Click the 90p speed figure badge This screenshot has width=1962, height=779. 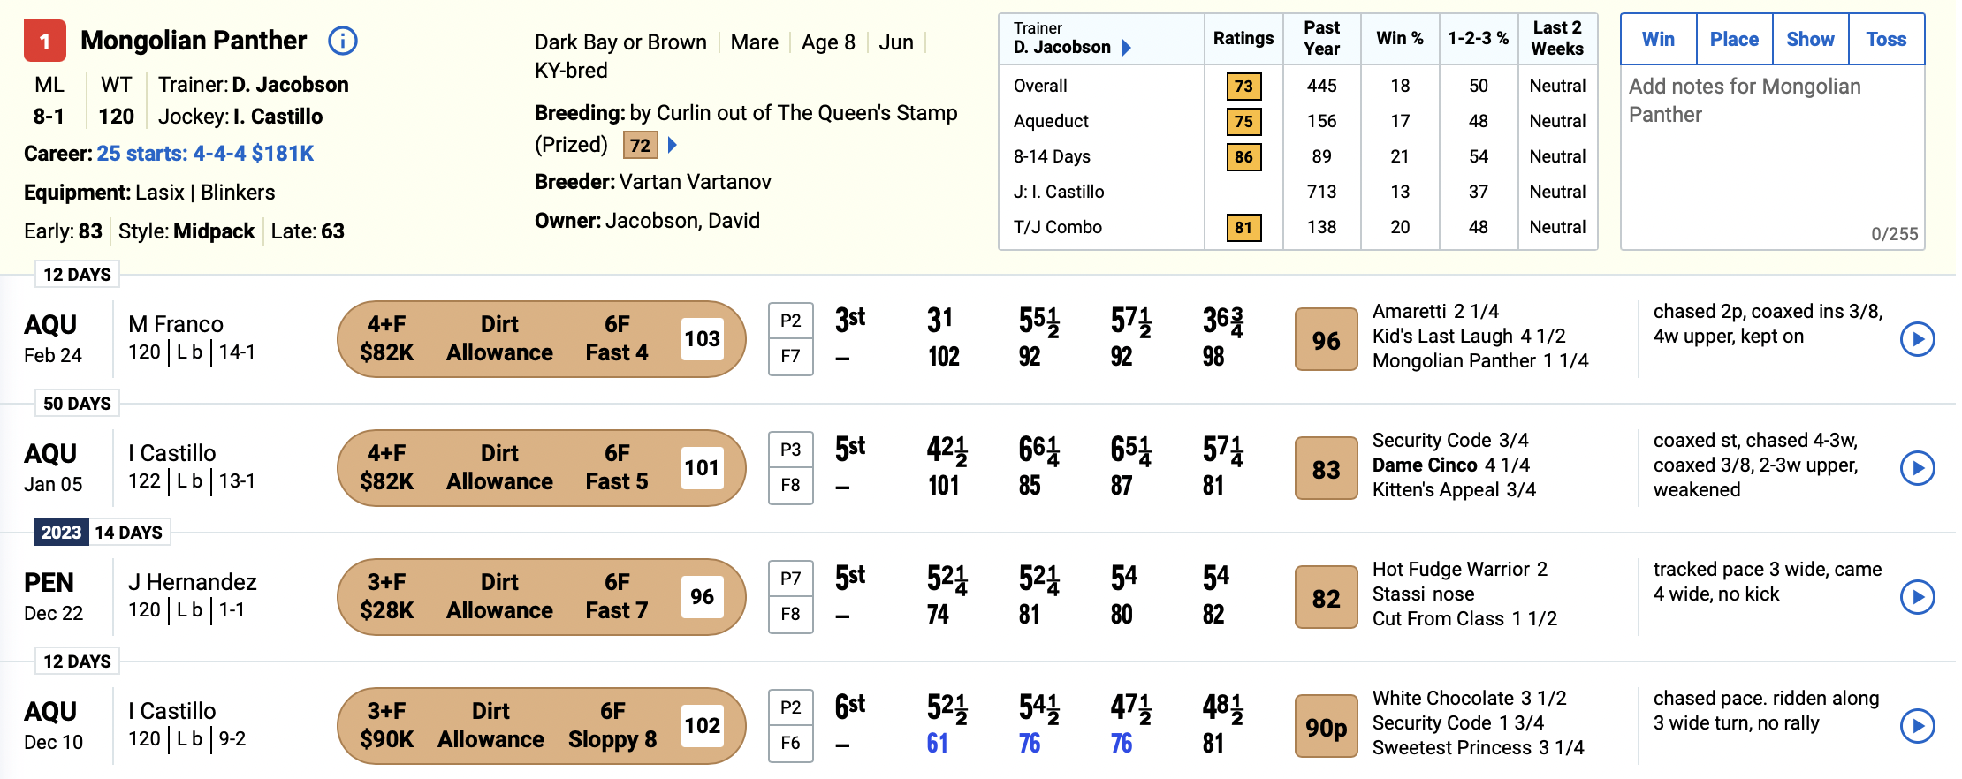(1326, 726)
